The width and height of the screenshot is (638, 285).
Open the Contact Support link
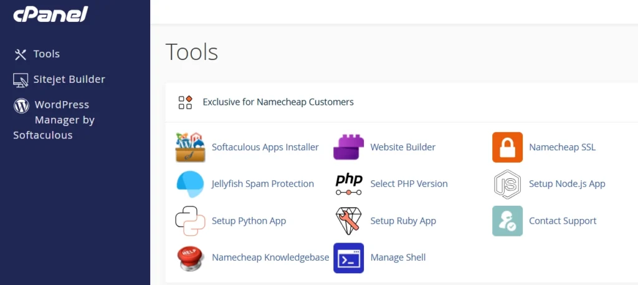(x=563, y=221)
